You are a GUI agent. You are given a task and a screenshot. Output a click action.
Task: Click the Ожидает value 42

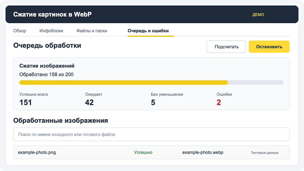pos(89,103)
